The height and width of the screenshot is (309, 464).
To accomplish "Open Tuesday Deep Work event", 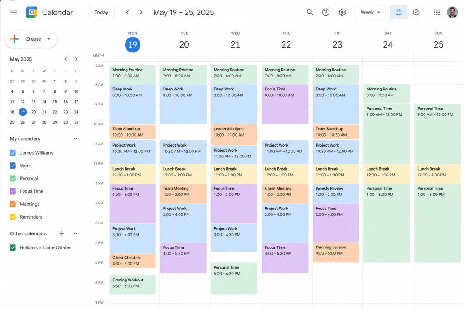I will pyautogui.click(x=184, y=104).
